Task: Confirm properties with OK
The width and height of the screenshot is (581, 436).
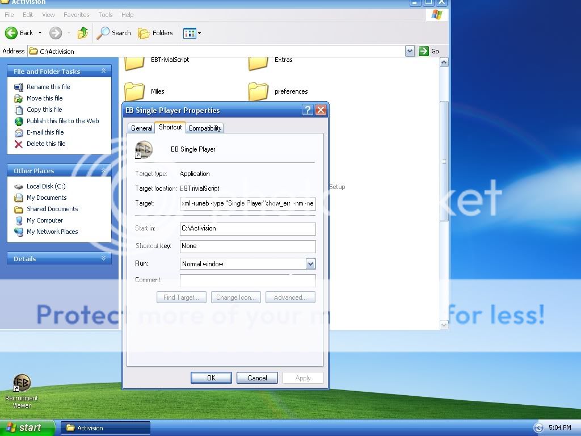Action: [x=211, y=378]
